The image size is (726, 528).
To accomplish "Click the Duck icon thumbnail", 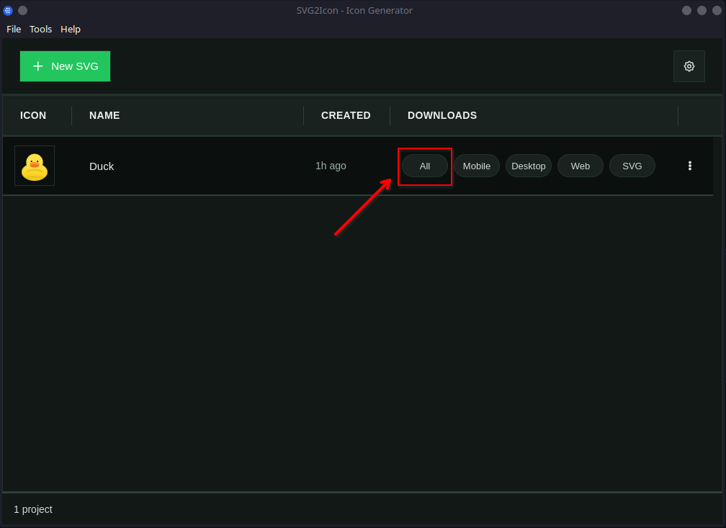I will pos(35,166).
